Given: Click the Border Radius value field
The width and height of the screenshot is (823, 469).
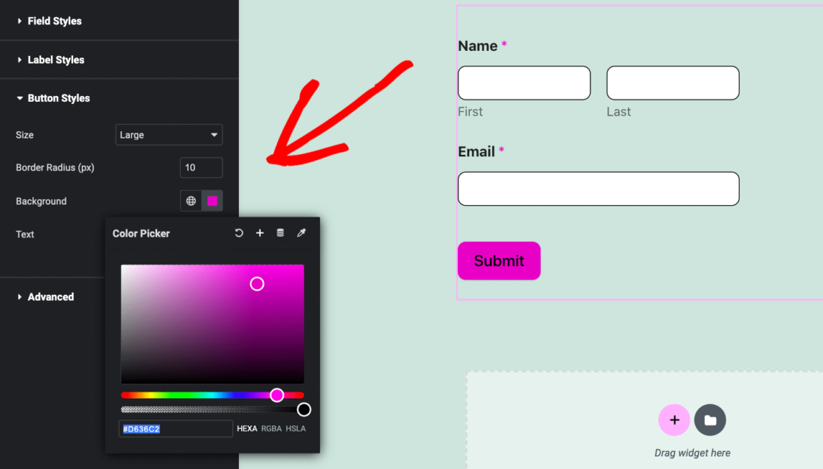Looking at the screenshot, I should click(201, 167).
